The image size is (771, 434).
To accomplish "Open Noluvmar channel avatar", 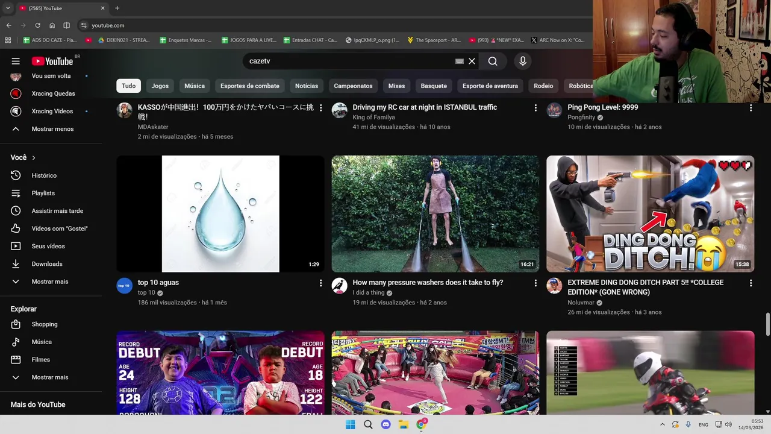I will point(554,286).
